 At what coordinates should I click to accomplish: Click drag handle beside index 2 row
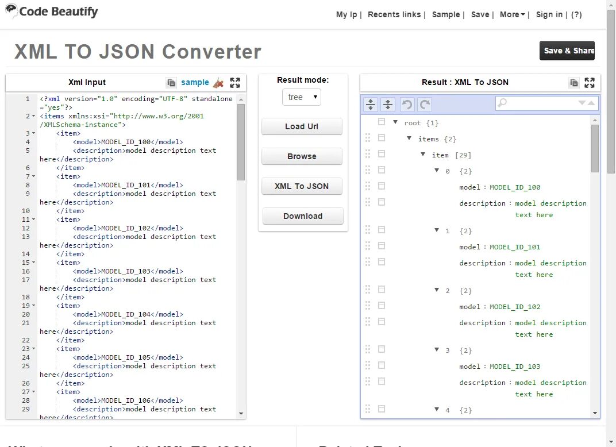coord(368,290)
